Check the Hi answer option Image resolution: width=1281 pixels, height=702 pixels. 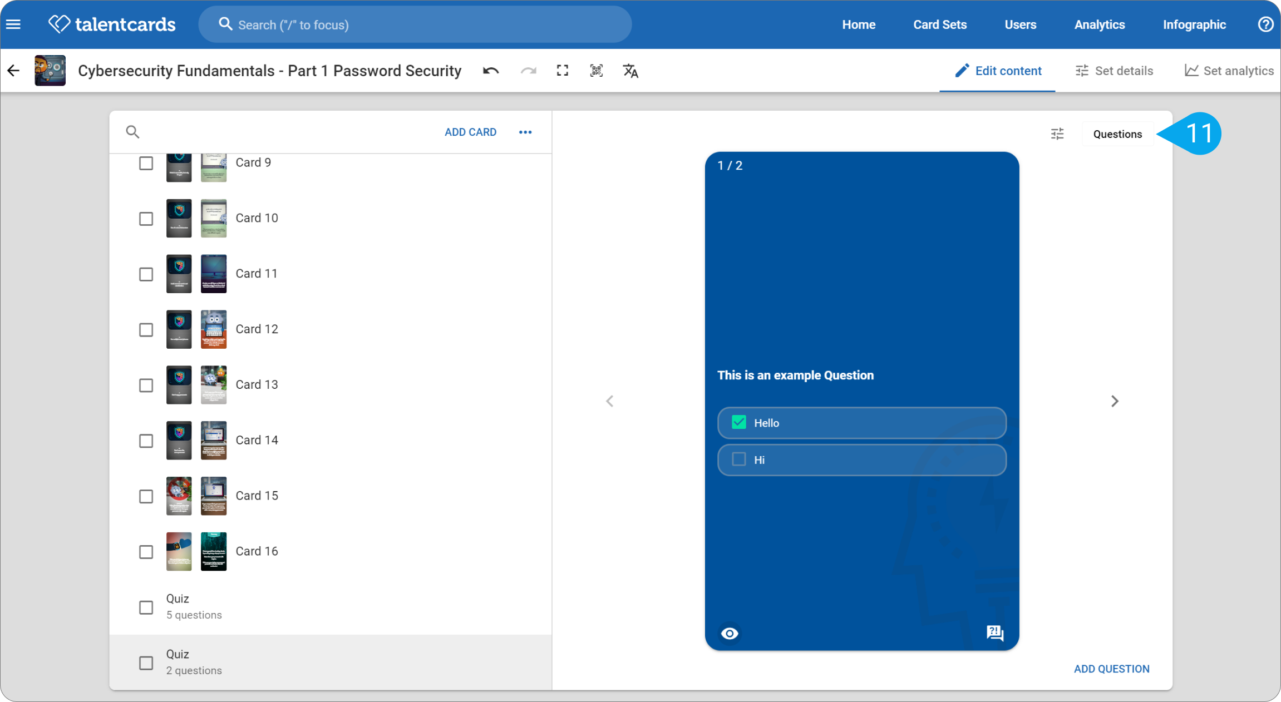click(x=739, y=459)
